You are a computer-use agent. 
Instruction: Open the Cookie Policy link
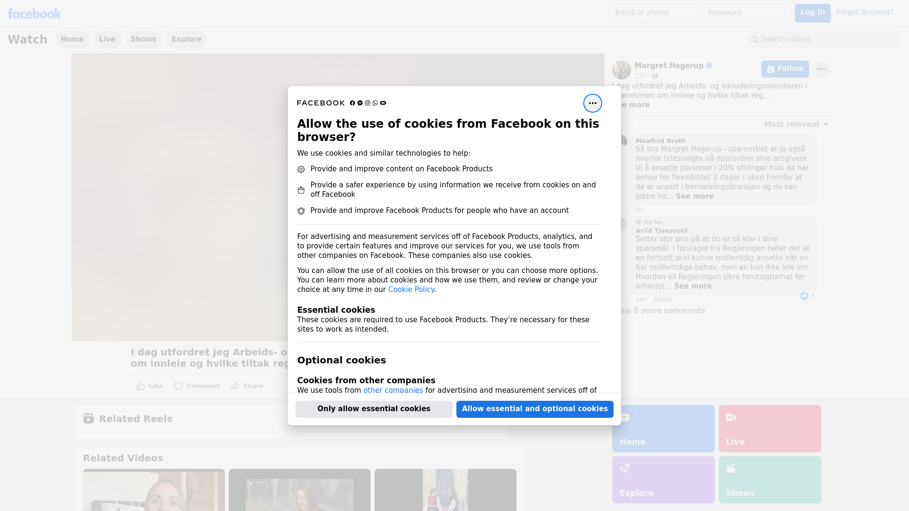click(411, 290)
